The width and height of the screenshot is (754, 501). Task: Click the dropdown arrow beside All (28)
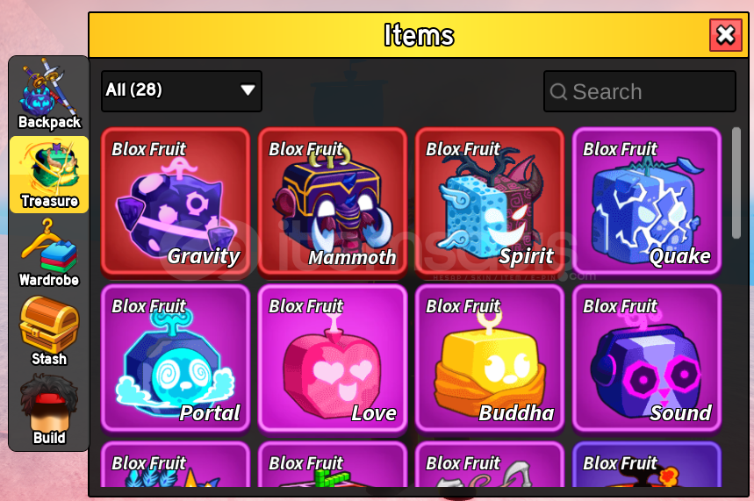[248, 89]
